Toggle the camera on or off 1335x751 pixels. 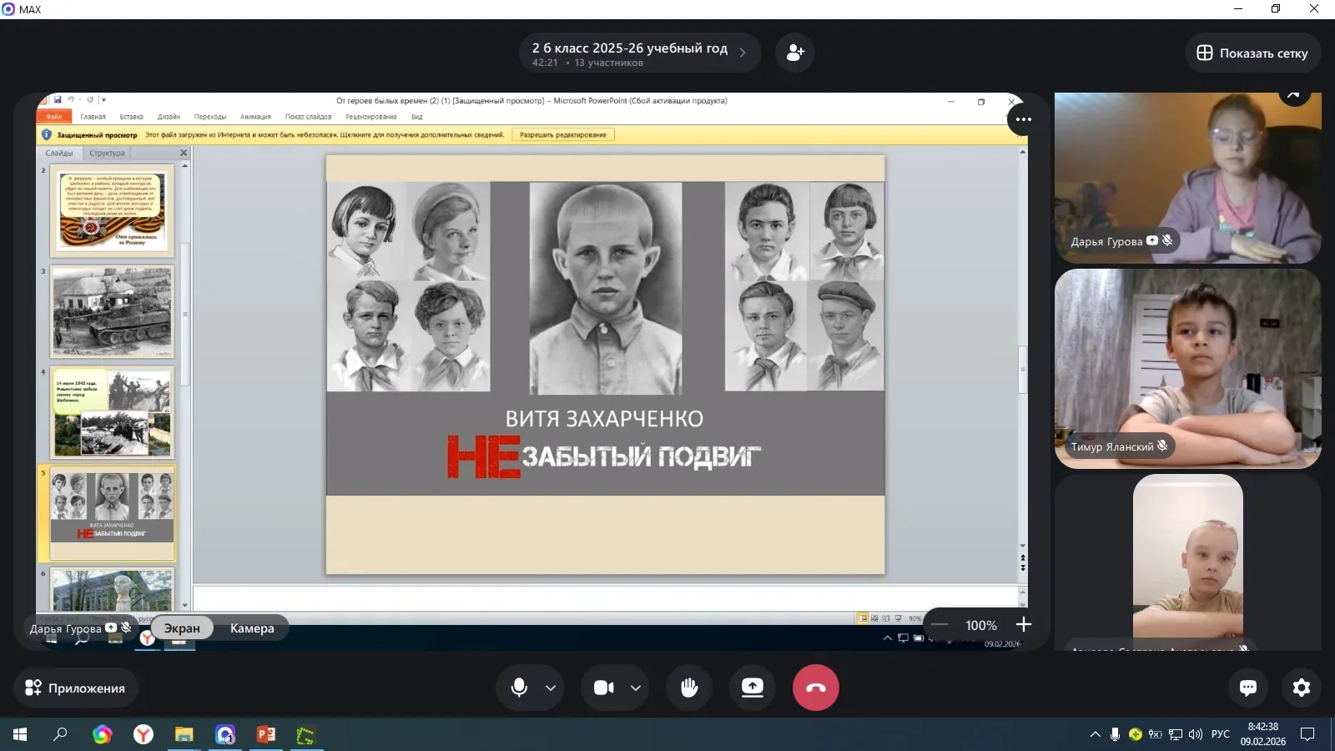coord(604,688)
